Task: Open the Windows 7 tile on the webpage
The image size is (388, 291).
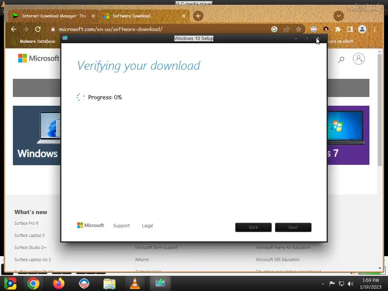Action: click(349, 135)
